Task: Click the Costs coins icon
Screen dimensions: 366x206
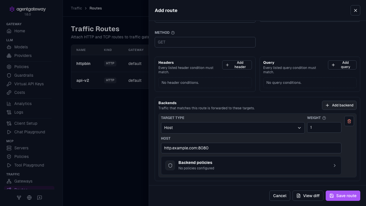Action: pos(9,92)
